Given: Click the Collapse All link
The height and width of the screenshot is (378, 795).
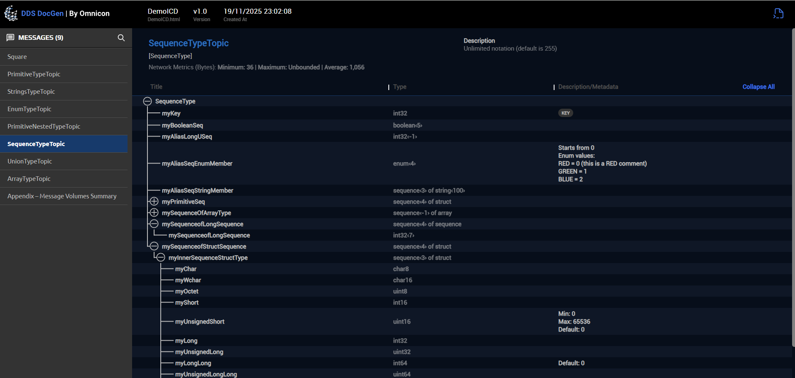Looking at the screenshot, I should (x=758, y=87).
